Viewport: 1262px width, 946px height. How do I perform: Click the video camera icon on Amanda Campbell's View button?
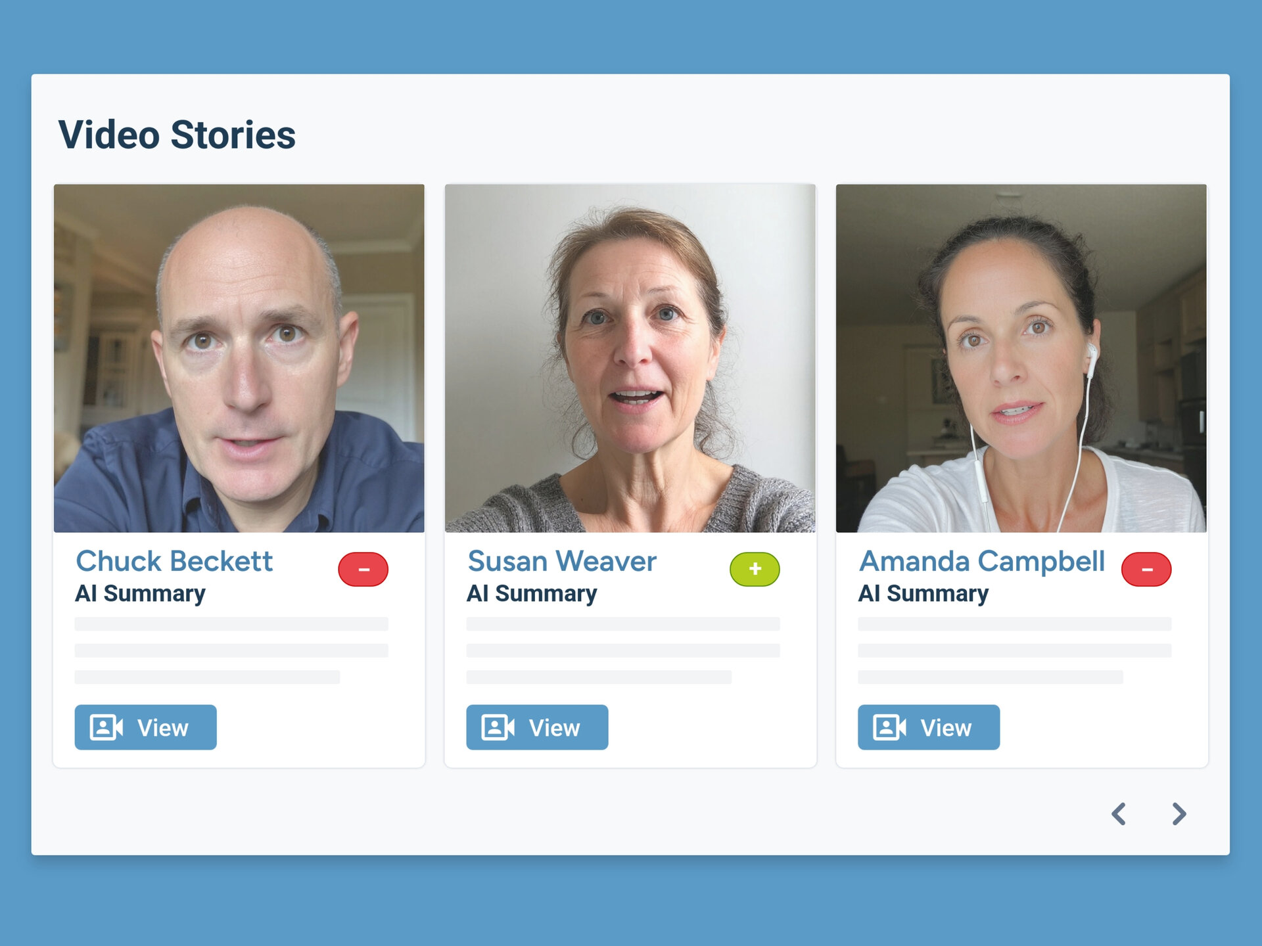[889, 727]
